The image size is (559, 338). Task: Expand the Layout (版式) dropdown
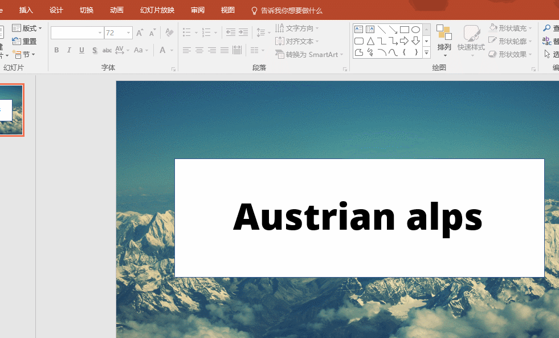point(27,28)
